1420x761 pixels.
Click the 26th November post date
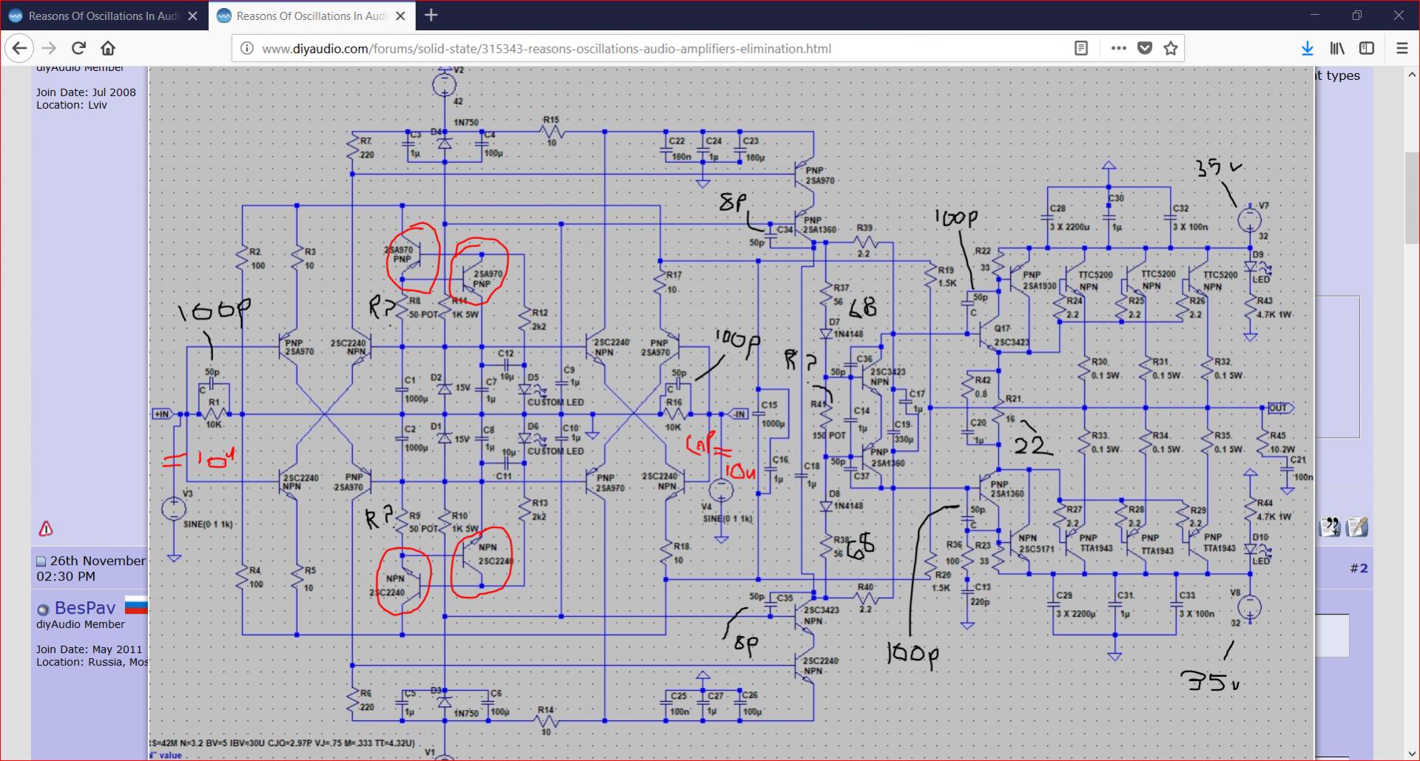[x=98, y=561]
